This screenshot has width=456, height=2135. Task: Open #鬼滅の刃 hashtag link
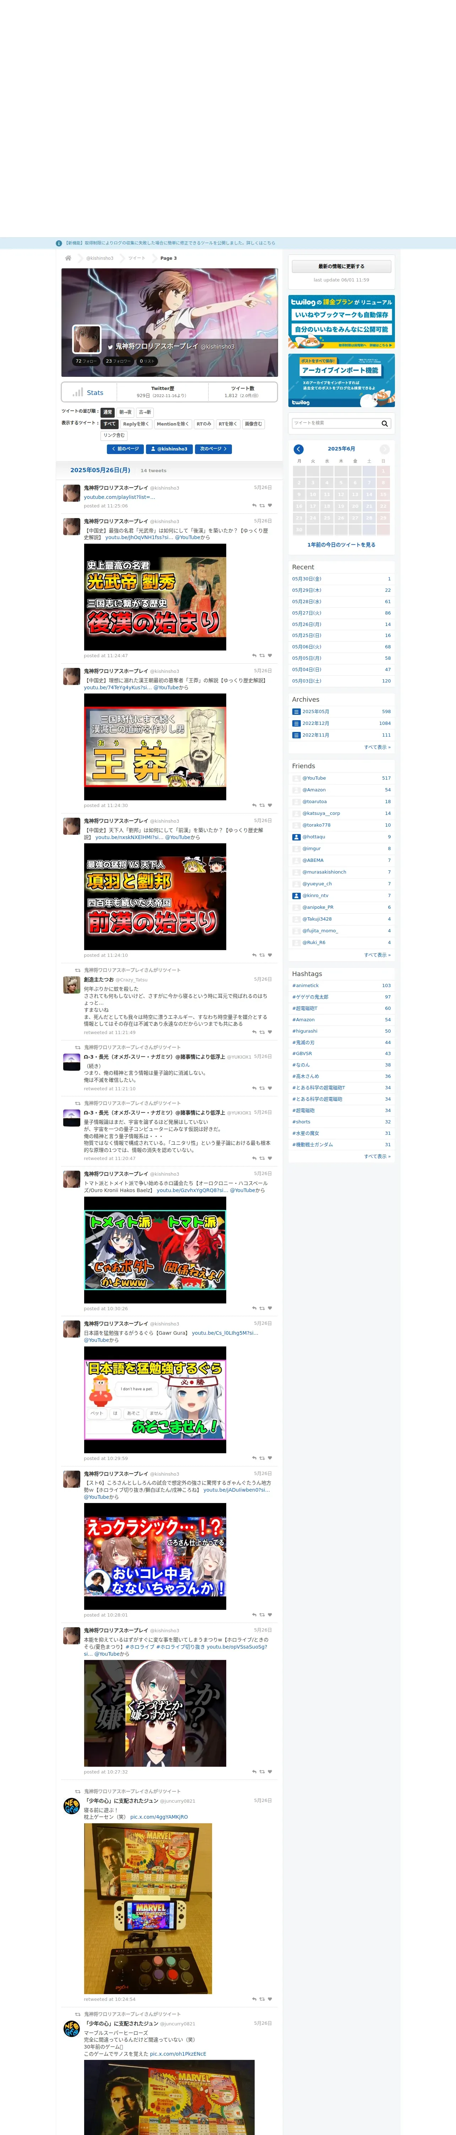point(304,1043)
